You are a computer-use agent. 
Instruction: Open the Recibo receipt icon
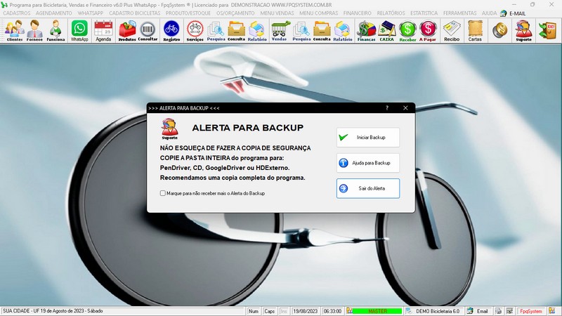coord(452,31)
